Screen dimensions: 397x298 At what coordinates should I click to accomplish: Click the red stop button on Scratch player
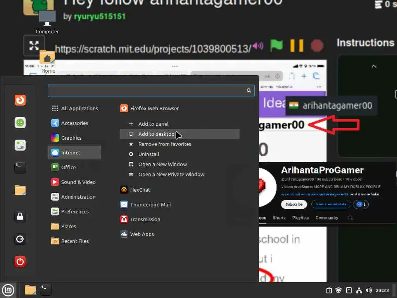click(x=317, y=46)
